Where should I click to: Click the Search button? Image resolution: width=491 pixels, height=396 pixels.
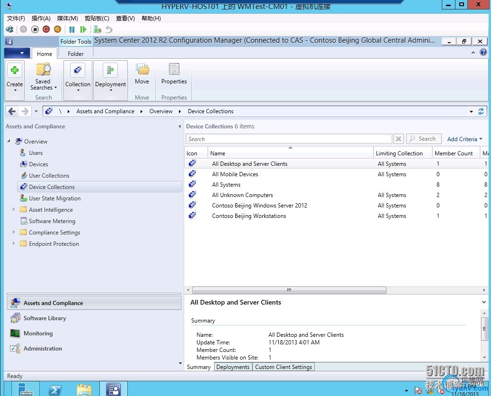pyautogui.click(x=424, y=139)
